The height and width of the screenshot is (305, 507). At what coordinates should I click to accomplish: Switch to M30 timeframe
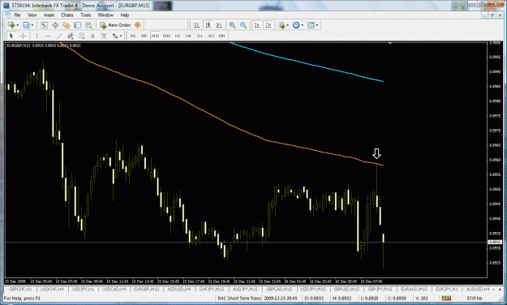[166, 36]
